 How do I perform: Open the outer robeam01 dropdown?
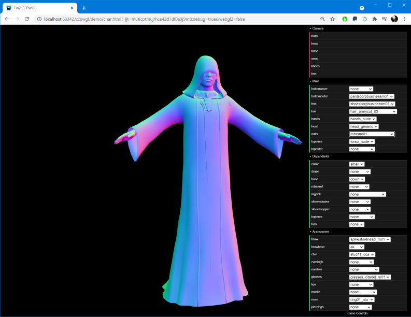coord(372,134)
